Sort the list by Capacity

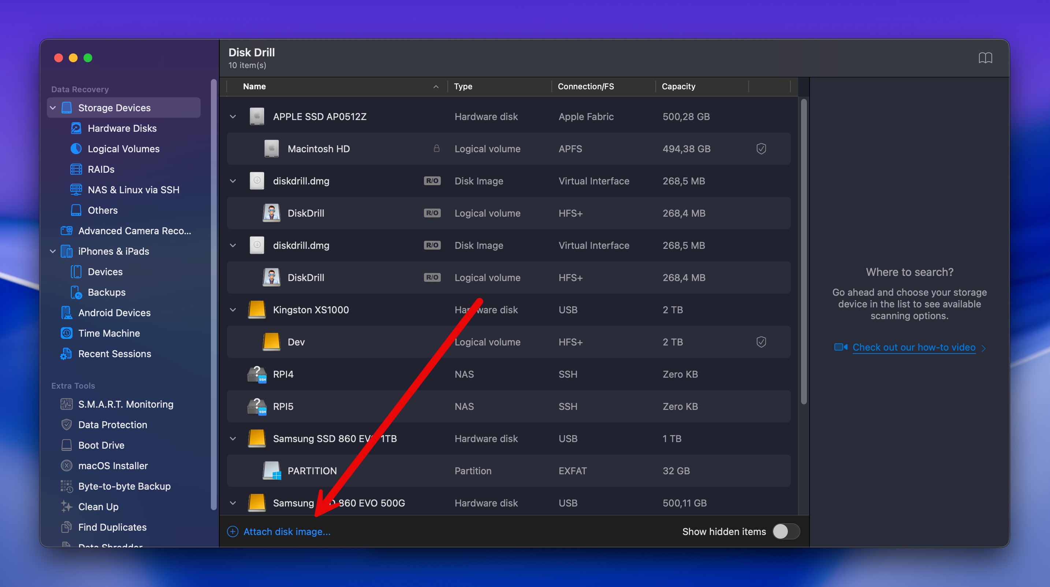click(x=678, y=86)
